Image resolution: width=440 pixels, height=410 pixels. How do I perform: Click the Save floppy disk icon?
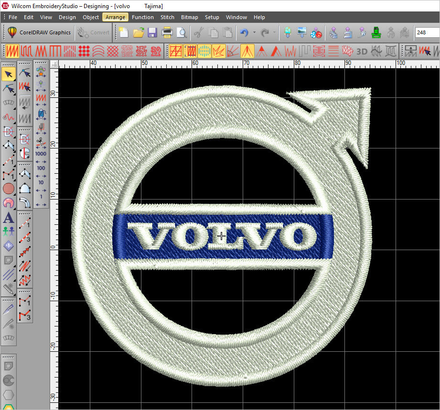click(152, 32)
